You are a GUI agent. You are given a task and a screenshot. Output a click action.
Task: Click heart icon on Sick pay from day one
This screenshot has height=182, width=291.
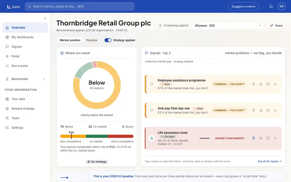(x=152, y=110)
